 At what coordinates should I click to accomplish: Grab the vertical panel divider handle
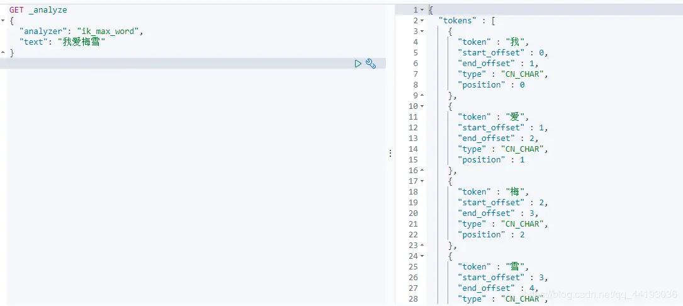tap(390, 153)
